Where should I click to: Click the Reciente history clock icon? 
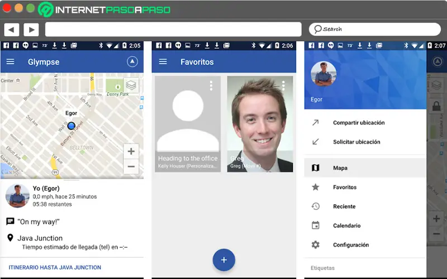click(x=315, y=206)
